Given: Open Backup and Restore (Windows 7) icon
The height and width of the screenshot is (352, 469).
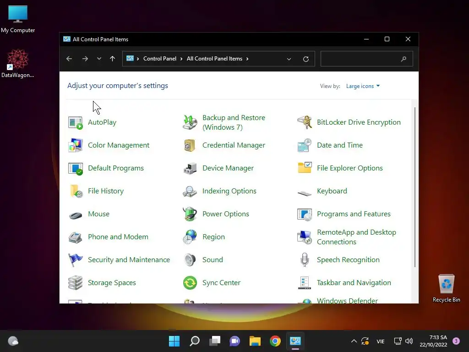Looking at the screenshot, I should [190, 122].
